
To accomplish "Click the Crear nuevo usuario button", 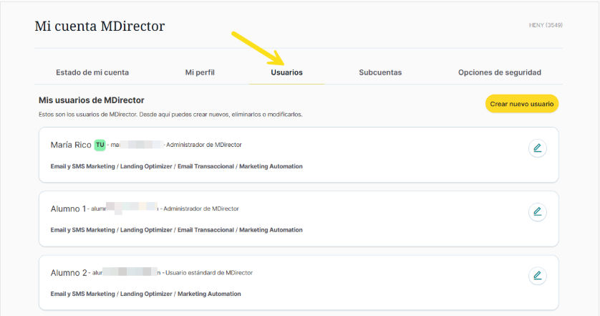I will pos(522,104).
